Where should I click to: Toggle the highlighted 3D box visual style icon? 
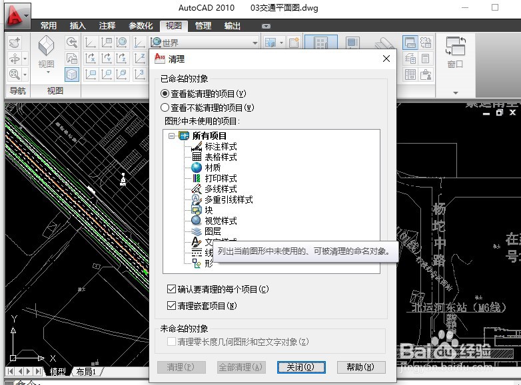pos(72,74)
